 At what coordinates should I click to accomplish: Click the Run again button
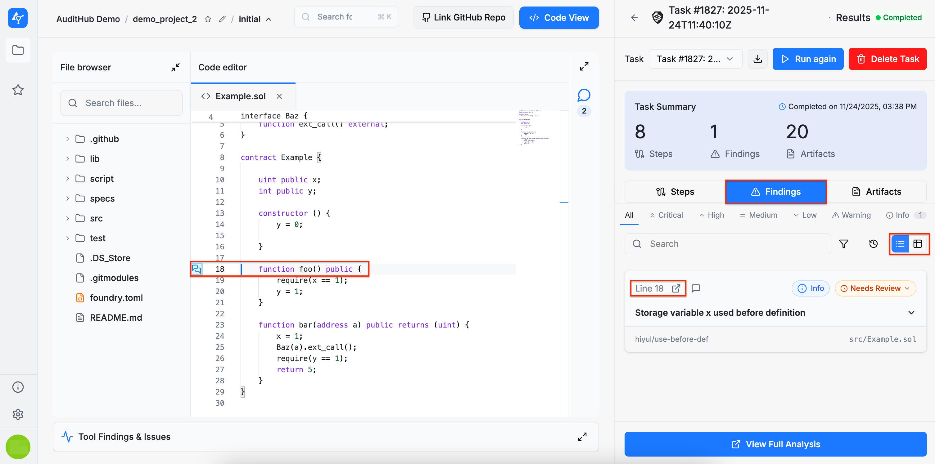tap(808, 59)
